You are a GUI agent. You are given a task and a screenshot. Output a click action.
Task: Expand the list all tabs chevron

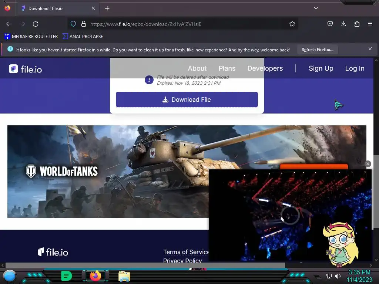316,8
